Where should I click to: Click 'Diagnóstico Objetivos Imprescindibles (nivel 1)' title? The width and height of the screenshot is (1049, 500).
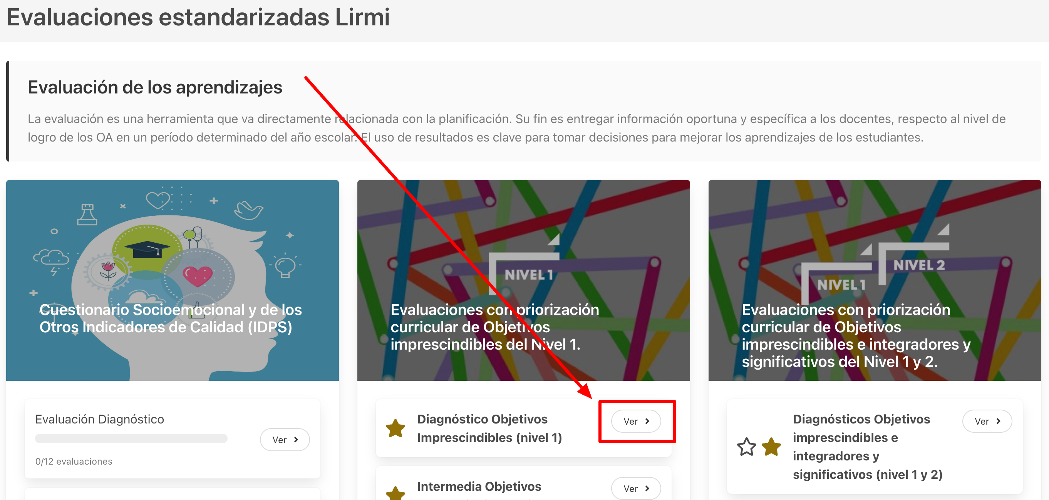[x=489, y=428]
